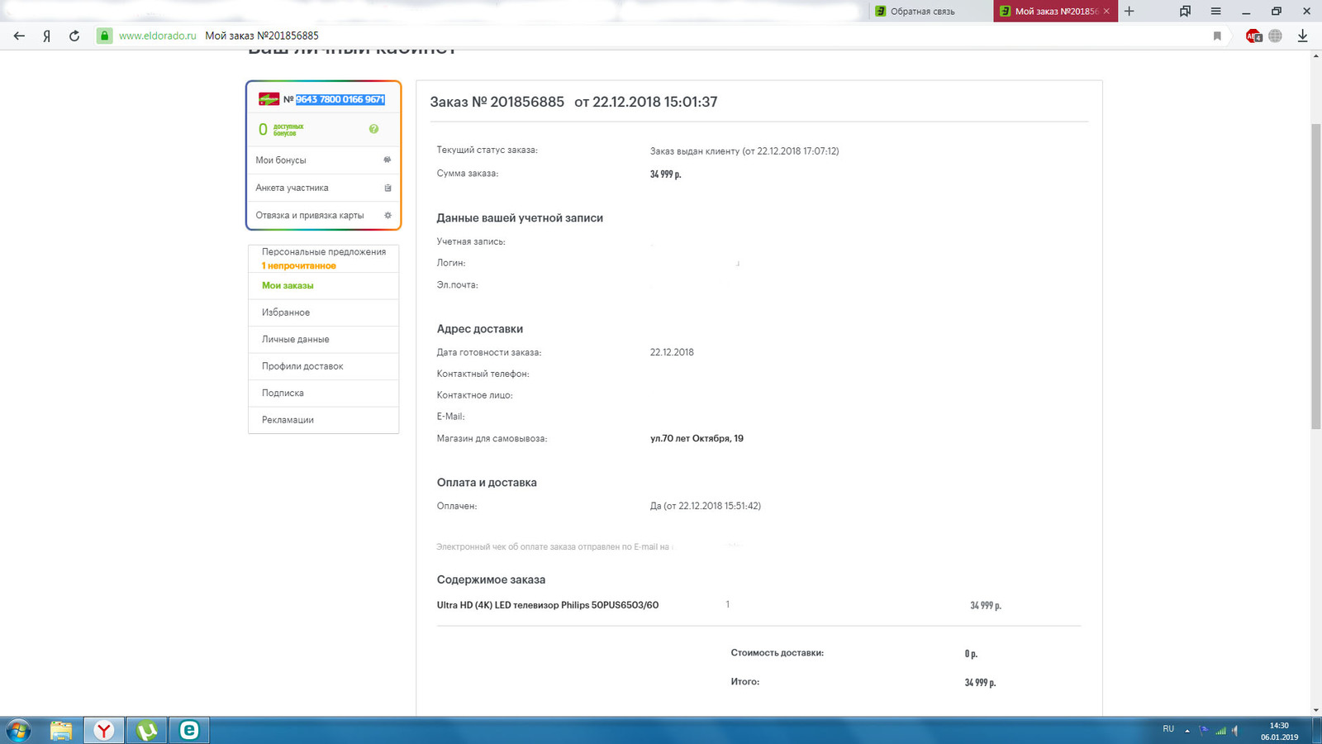Go back with the browser back arrow

[19, 36]
